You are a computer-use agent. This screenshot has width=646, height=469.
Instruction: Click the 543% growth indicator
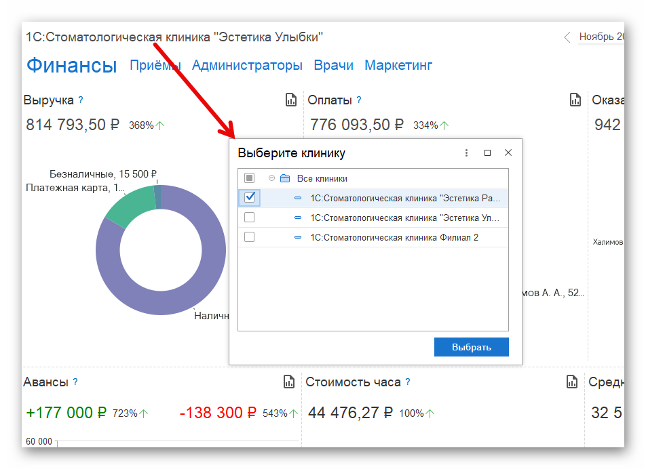280,413
